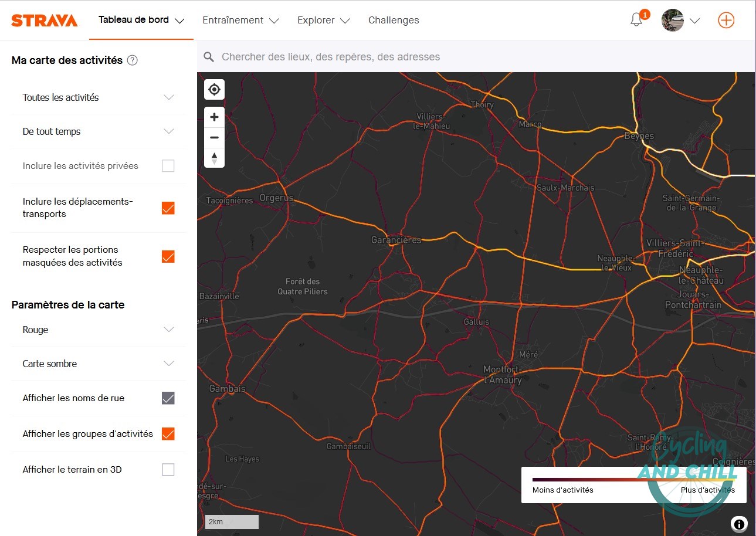756x536 pixels.
Task: Enable 'Inclure les activités privées'
Action: (x=168, y=165)
